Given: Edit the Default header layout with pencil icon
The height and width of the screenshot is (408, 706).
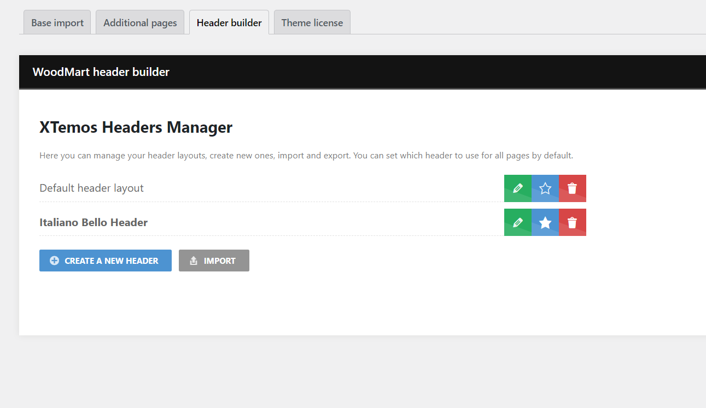Looking at the screenshot, I should [x=518, y=188].
